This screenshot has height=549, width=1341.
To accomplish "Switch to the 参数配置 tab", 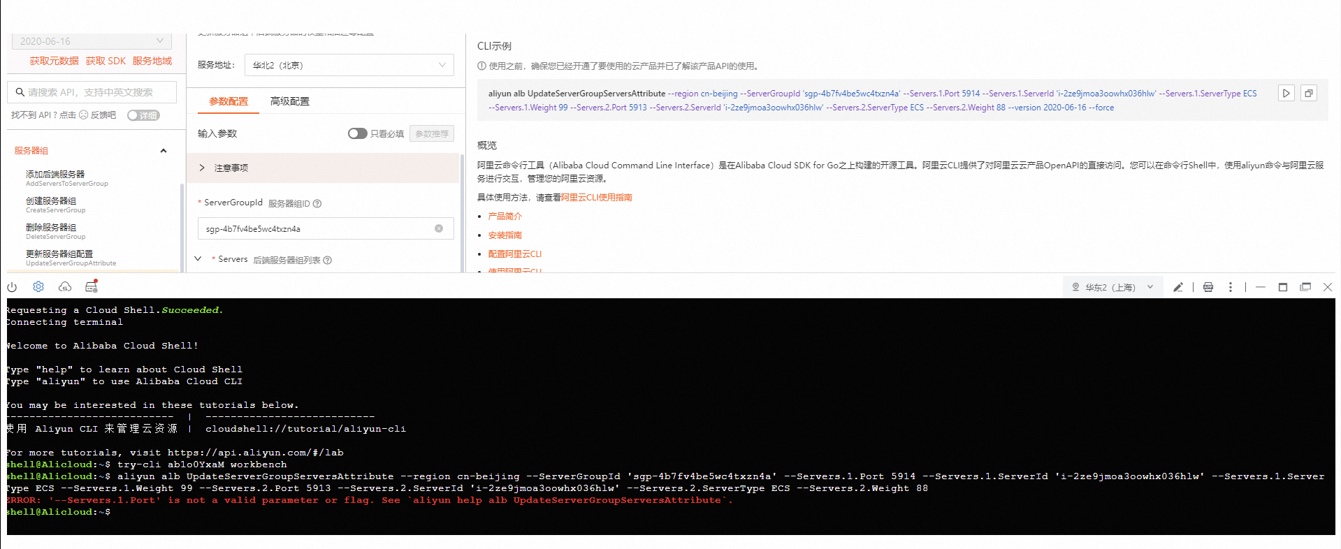I will tap(229, 101).
